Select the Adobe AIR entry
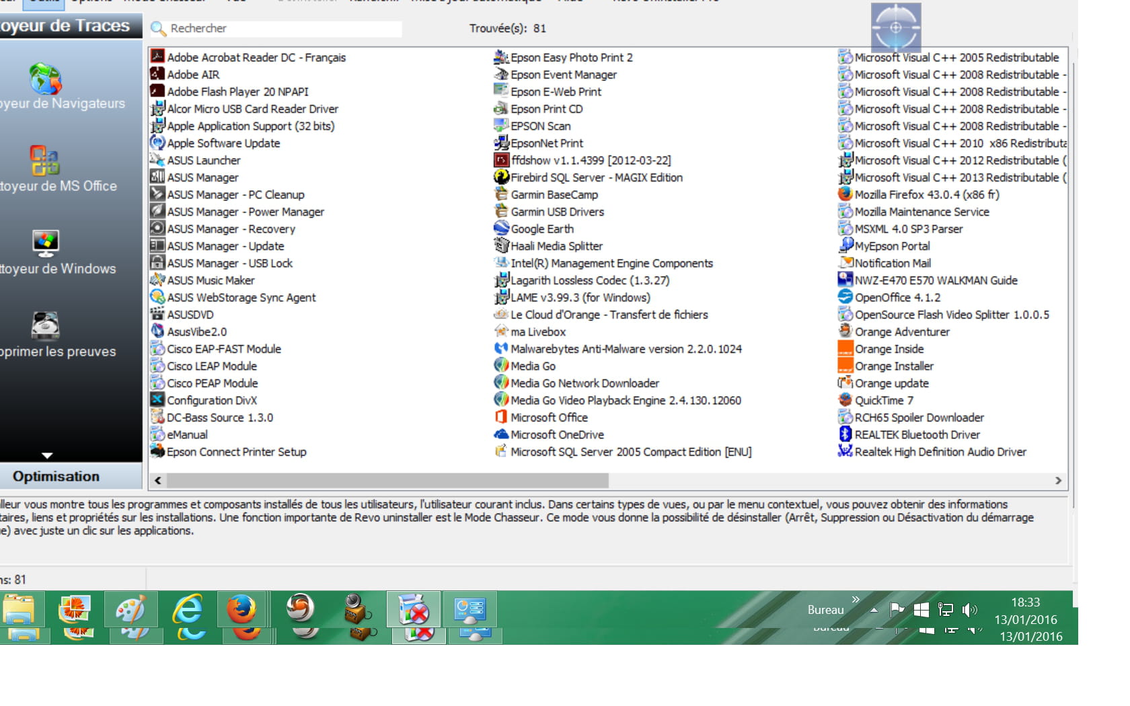1130x706 pixels. [x=193, y=74]
